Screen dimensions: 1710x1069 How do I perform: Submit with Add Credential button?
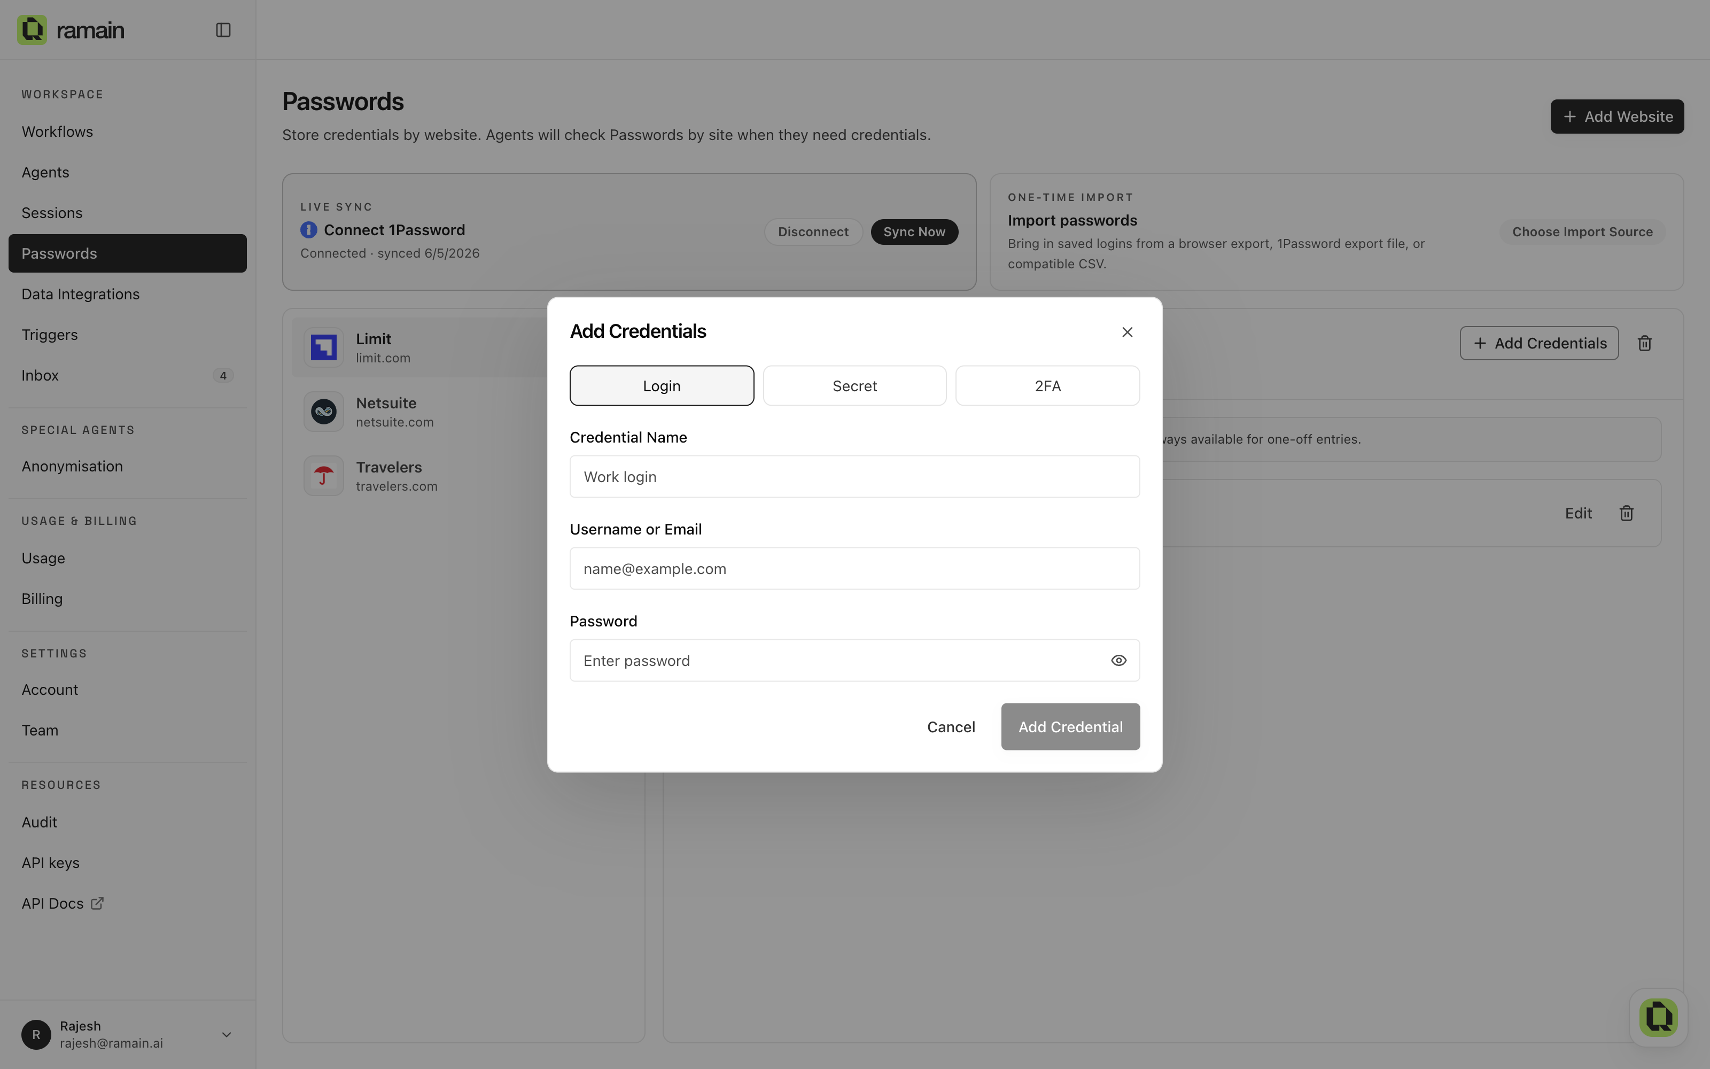1070,727
